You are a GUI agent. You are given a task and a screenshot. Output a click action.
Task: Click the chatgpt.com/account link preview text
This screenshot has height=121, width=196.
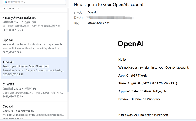(x=46, y=115)
